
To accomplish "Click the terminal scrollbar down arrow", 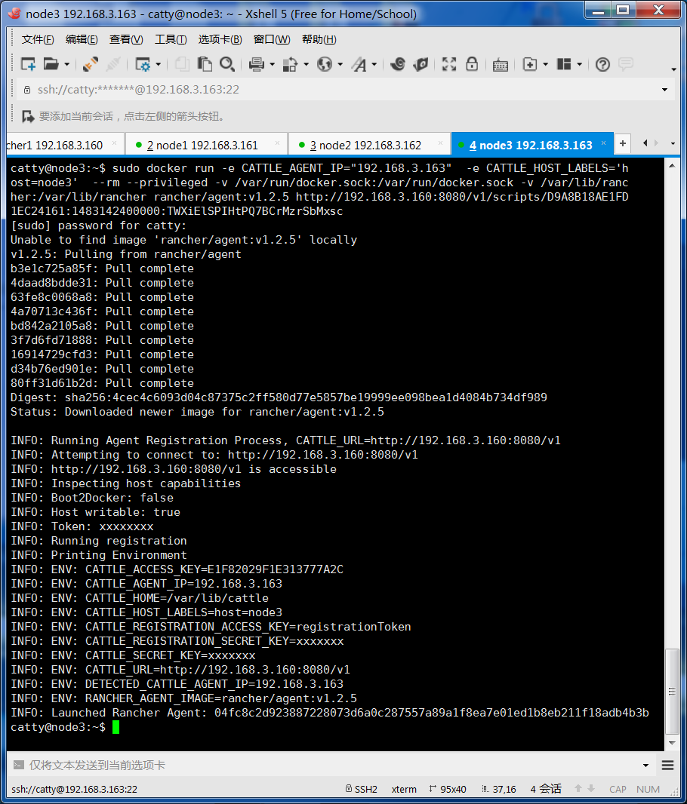I will click(672, 743).
